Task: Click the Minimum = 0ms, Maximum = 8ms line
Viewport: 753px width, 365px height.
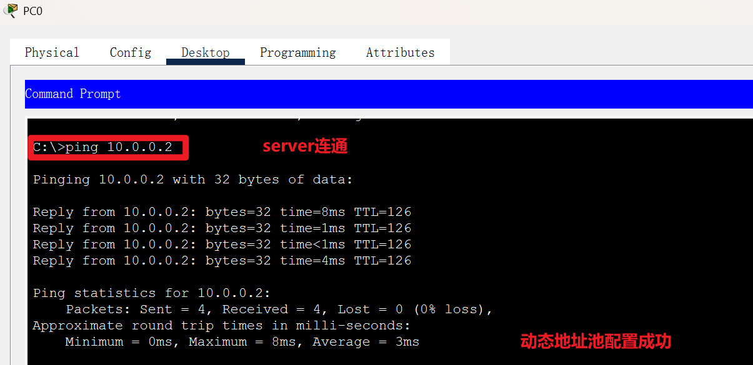Action: (242, 342)
